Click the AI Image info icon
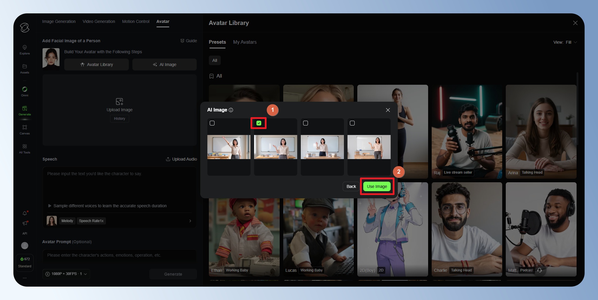This screenshot has height=300, width=598. 231,110
